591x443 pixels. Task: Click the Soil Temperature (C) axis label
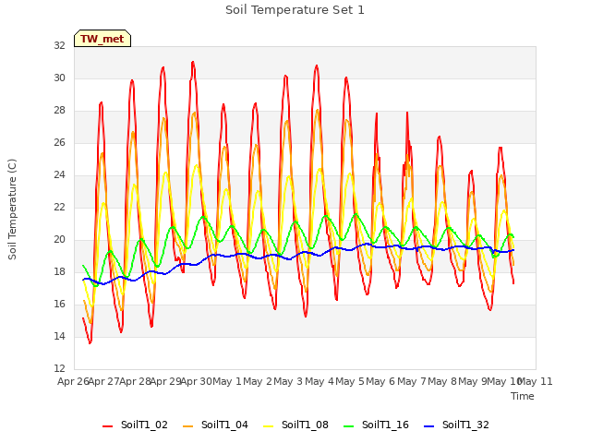pos(12,210)
